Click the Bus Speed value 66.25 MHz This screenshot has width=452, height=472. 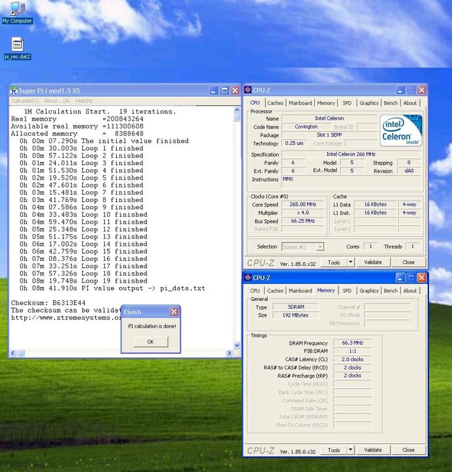(303, 221)
